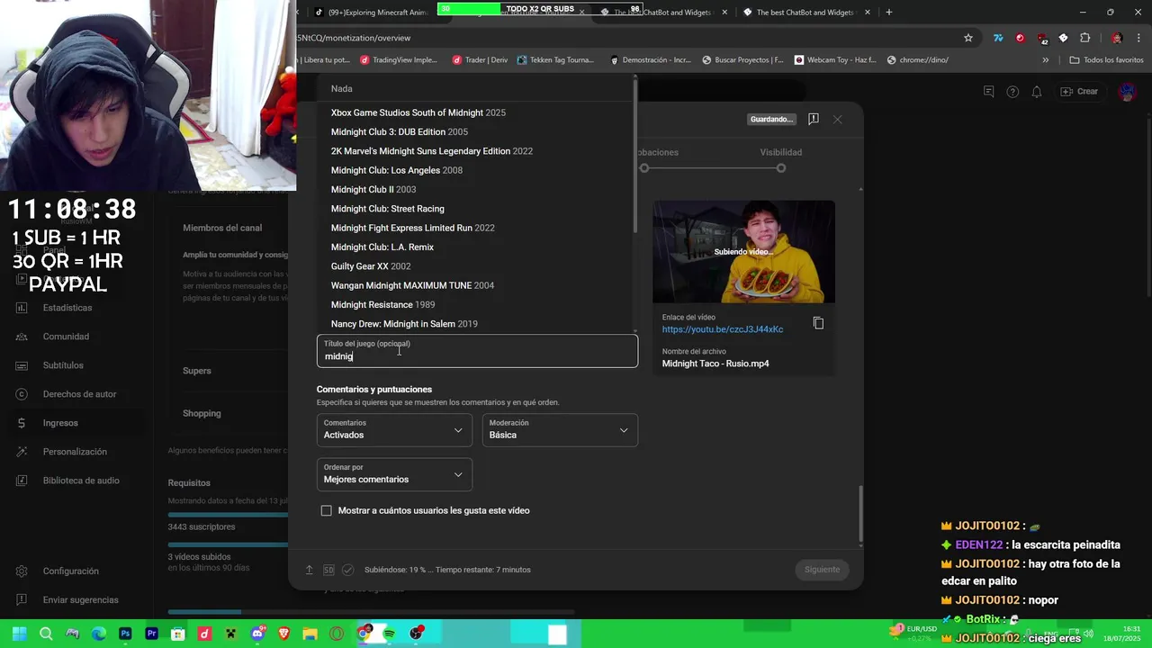The width and height of the screenshot is (1152, 648).
Task: Open Comunidad in the Studio sidebar
Action: click(x=66, y=337)
